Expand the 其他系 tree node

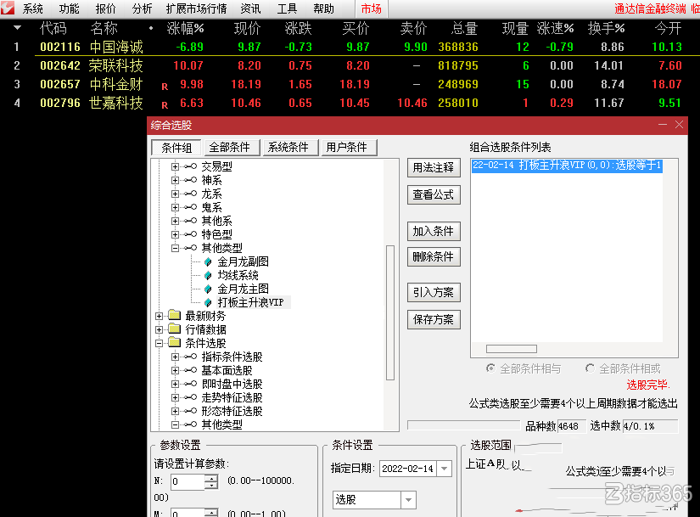(x=175, y=221)
